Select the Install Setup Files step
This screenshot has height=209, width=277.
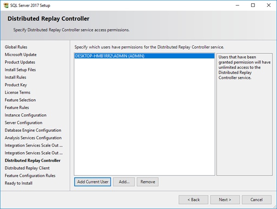(20, 70)
